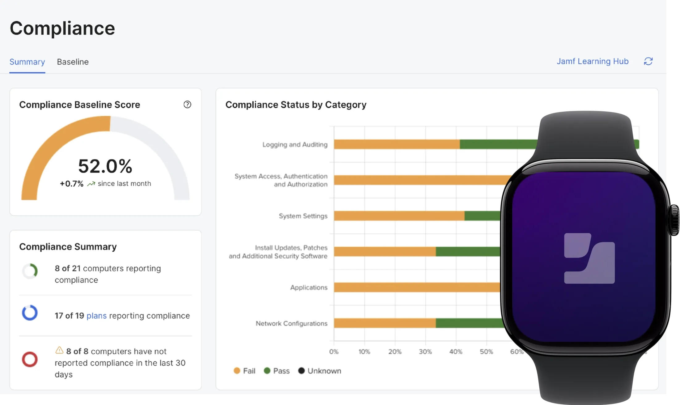This screenshot has height=405, width=680.
Task: Click the 'System Access, Authentication and Authorization' label
Action: (x=281, y=180)
